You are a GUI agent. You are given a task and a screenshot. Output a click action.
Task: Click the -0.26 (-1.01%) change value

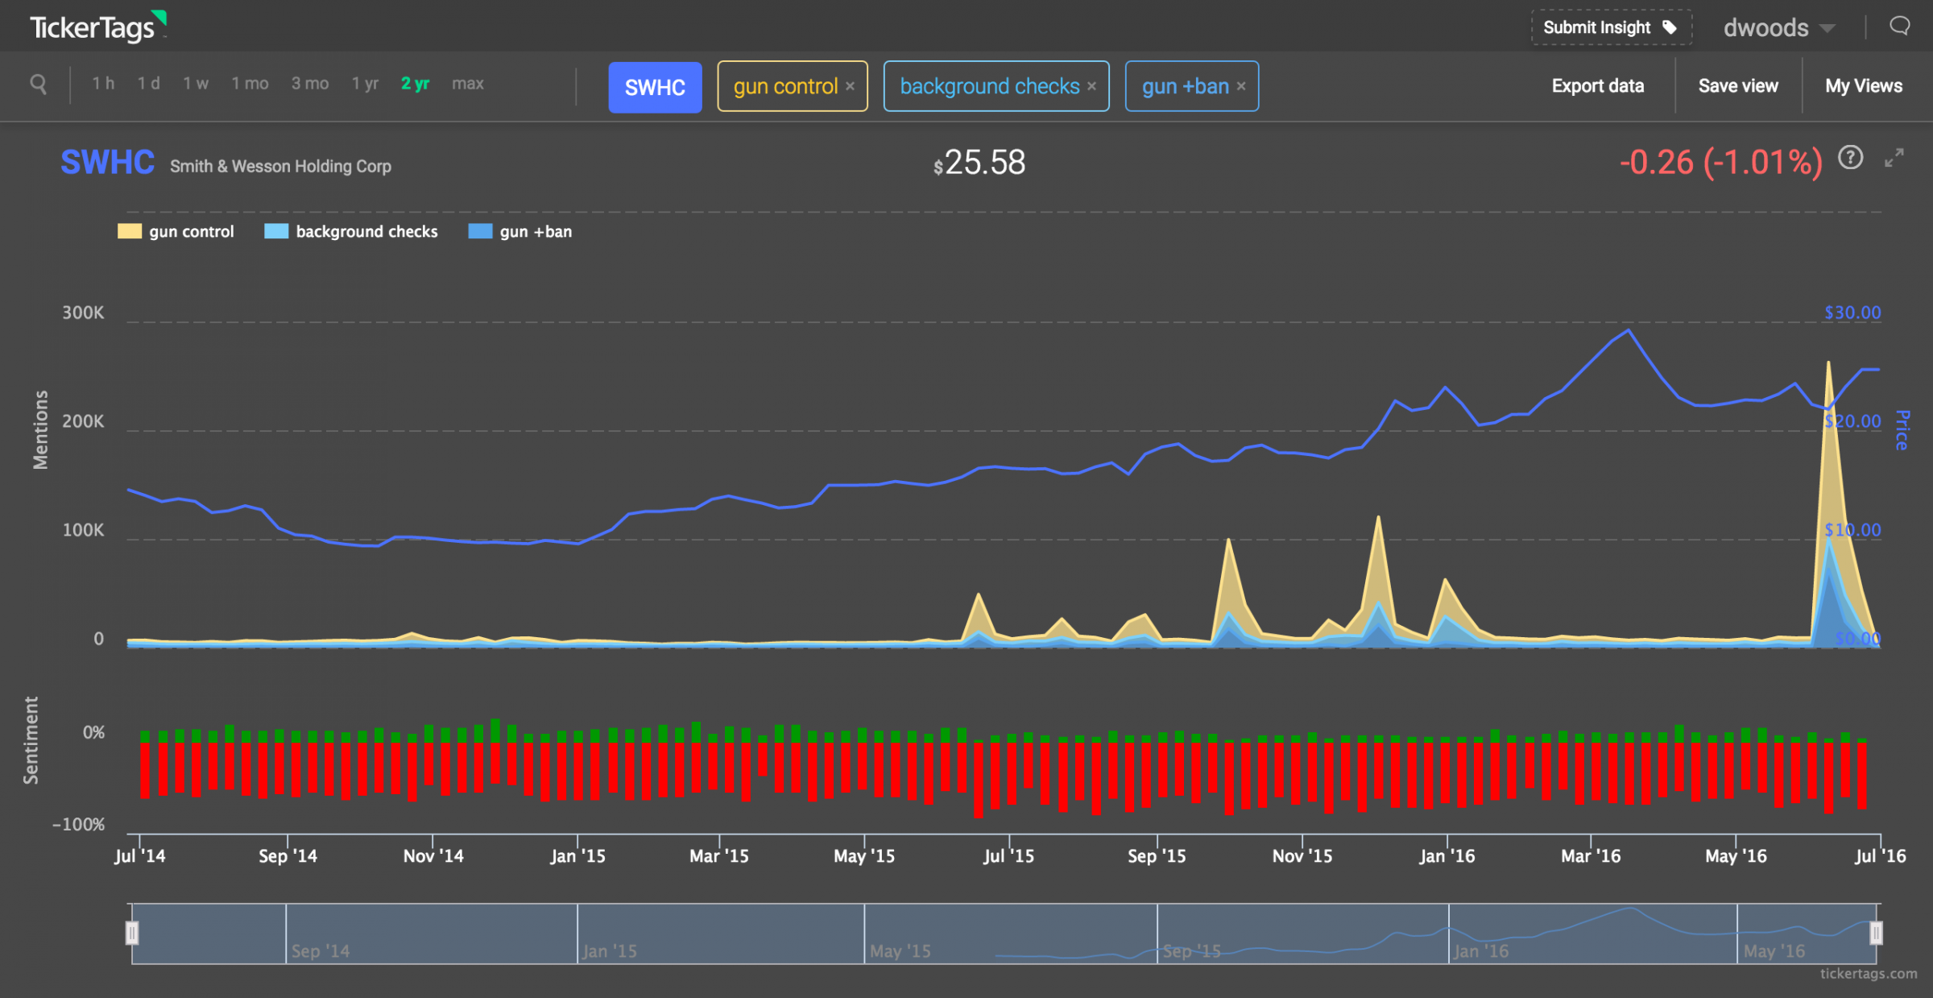[1720, 163]
